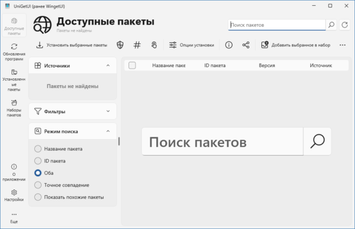The image size is (355, 229).
Task: Click the share package icon
Action: 246,45
